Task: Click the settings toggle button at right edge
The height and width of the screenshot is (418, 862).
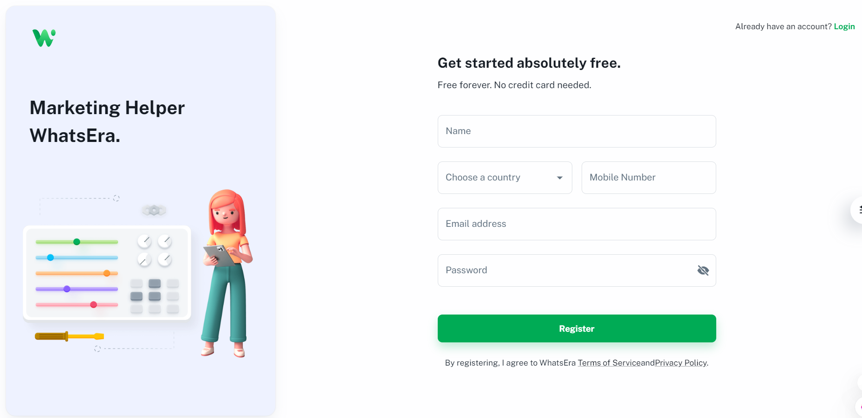Action: pos(858,210)
